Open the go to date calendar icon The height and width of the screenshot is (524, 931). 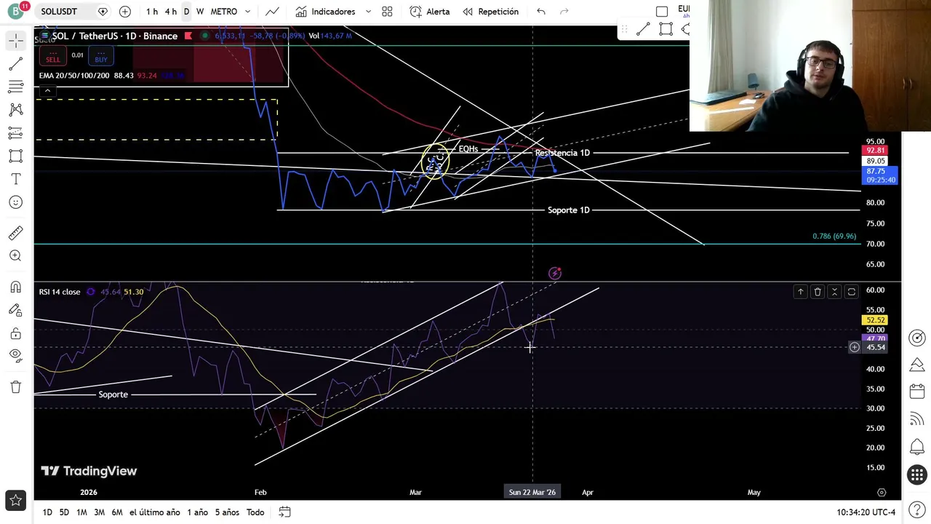(284, 512)
